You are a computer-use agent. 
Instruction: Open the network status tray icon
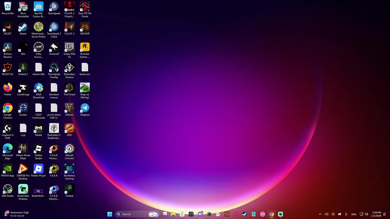361,214
